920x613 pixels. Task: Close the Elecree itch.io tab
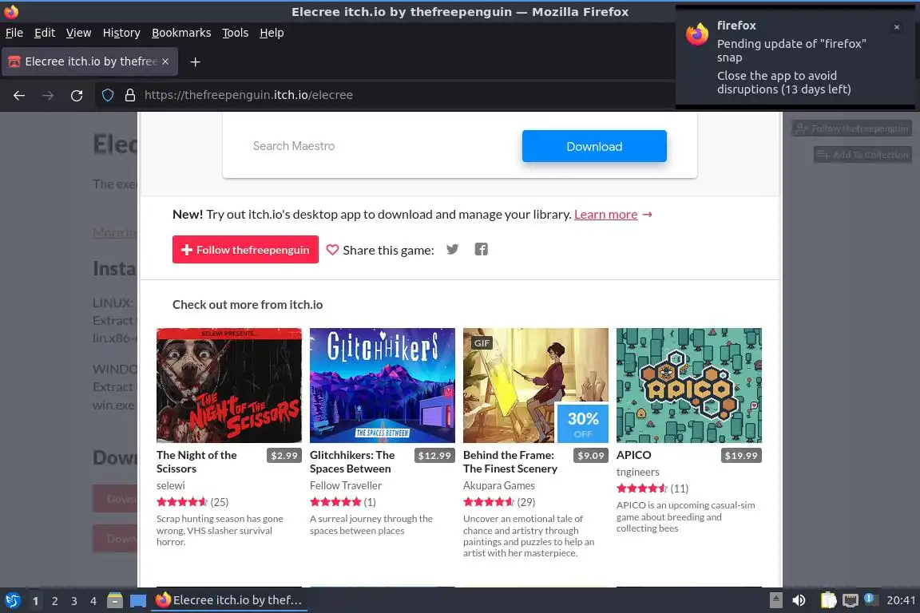[165, 61]
